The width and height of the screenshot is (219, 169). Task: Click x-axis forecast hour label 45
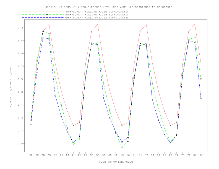point(122,155)
